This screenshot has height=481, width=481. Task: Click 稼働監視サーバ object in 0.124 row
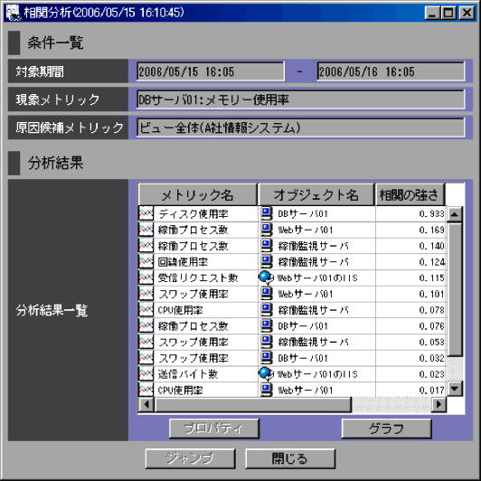[x=313, y=262]
